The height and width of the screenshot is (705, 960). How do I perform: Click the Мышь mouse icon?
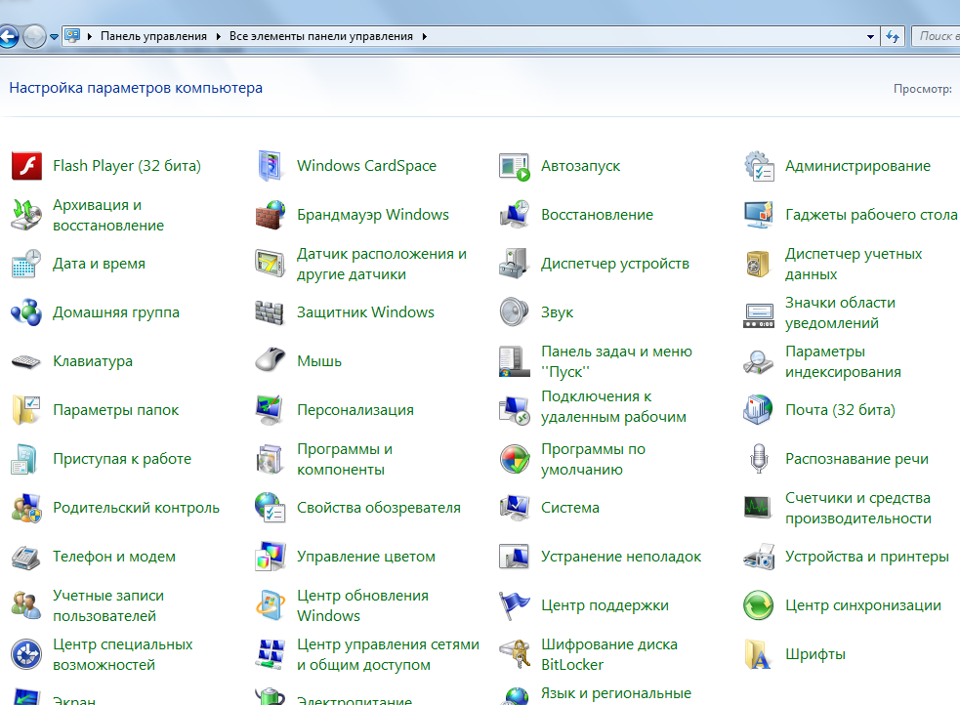coord(270,360)
